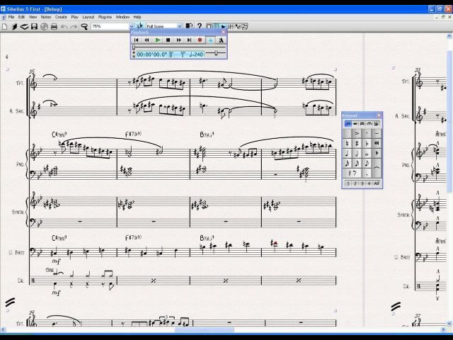Toggle voice 2 on the Keypad
This screenshot has width=453, height=340.
point(355,183)
